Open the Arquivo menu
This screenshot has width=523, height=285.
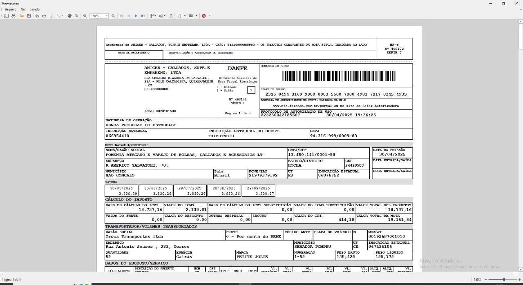[11, 9]
